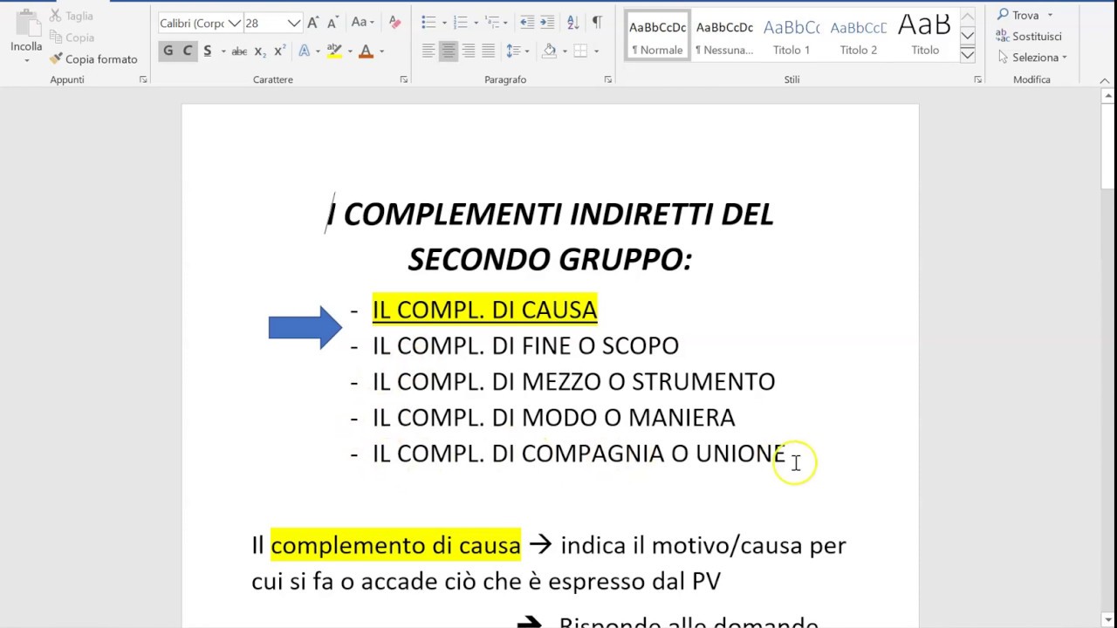This screenshot has height=628, width=1117.
Task: Apply borders grid icon
Action: [x=580, y=51]
